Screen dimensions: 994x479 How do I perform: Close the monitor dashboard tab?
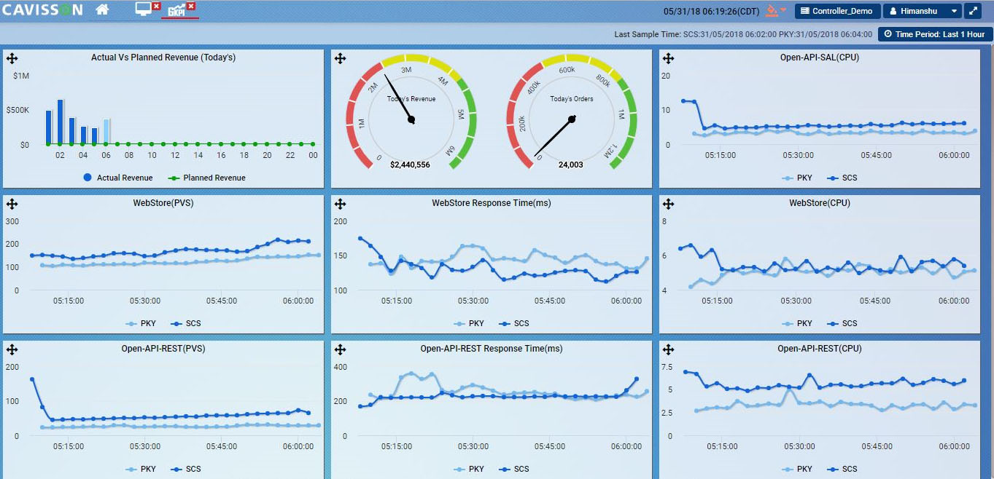[156, 6]
